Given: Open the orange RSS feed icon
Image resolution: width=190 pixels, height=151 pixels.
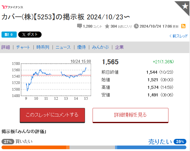Looking at the screenshot, I should click(183, 26).
